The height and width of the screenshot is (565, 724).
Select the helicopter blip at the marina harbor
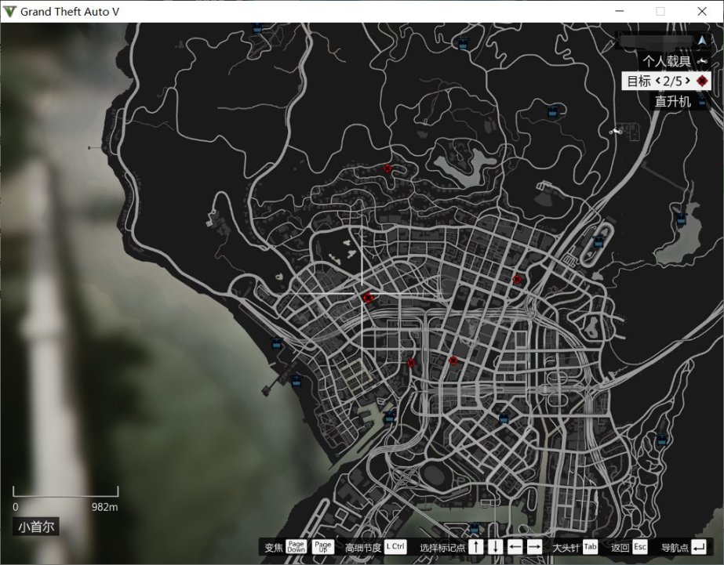click(x=389, y=418)
